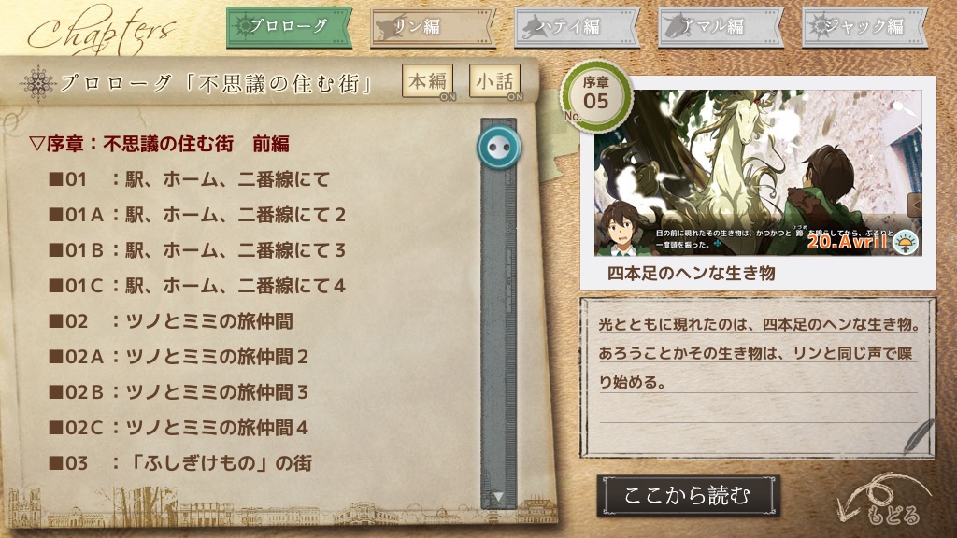Select the プロローグ chapter tab

tap(289, 27)
